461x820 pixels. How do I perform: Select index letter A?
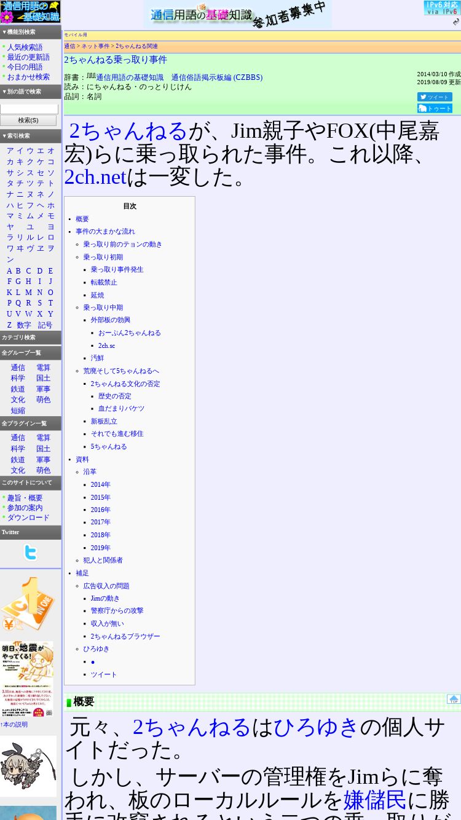[x=9, y=271]
